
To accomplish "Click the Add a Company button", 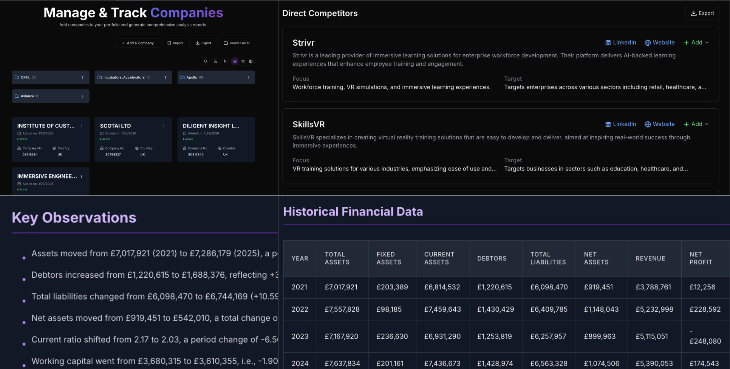I will (x=138, y=43).
